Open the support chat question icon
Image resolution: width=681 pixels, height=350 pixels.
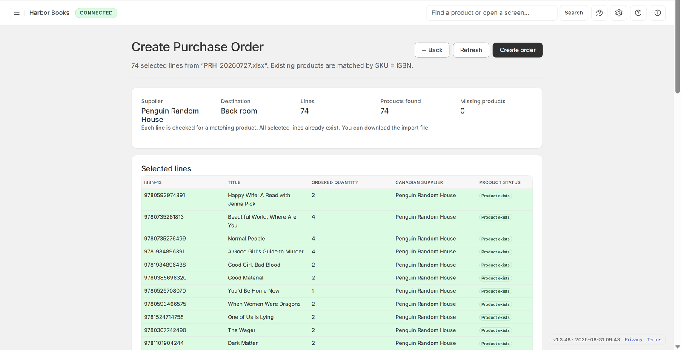click(599, 13)
